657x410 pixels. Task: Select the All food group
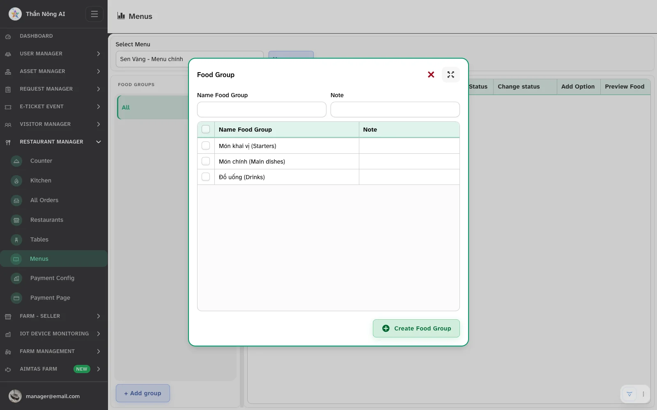(x=153, y=107)
